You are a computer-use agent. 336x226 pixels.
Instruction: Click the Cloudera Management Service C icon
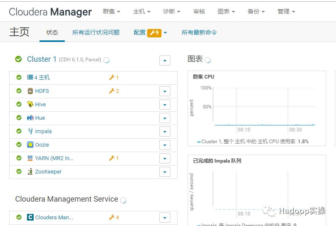pos(30,217)
